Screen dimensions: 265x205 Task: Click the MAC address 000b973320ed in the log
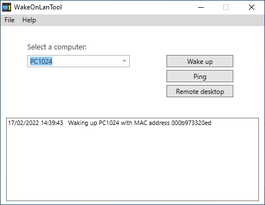192,123
